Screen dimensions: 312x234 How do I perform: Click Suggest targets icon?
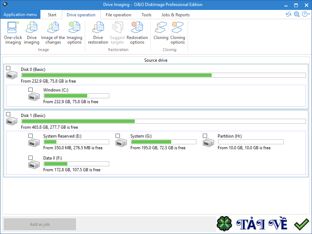tap(117, 27)
